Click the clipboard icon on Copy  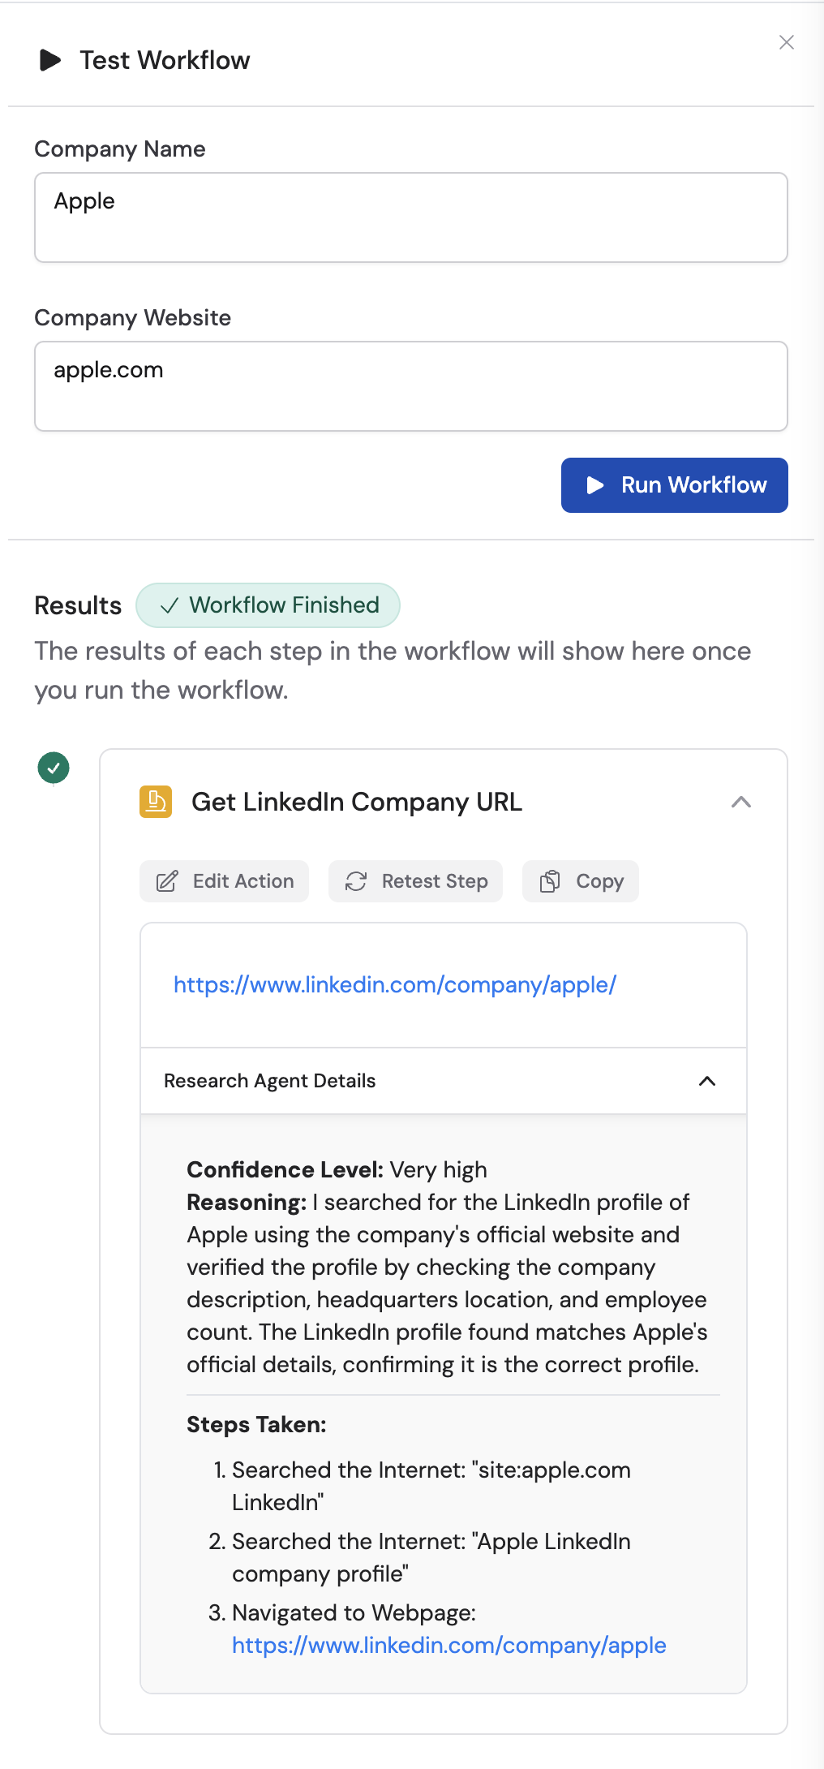click(551, 881)
